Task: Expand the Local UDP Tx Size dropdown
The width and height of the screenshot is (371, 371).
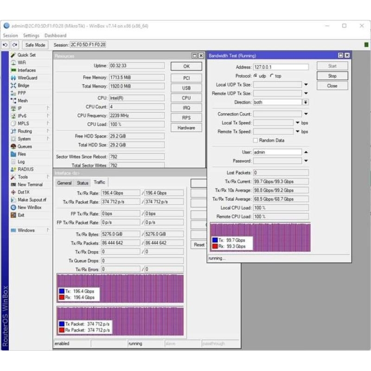Action: (306, 85)
